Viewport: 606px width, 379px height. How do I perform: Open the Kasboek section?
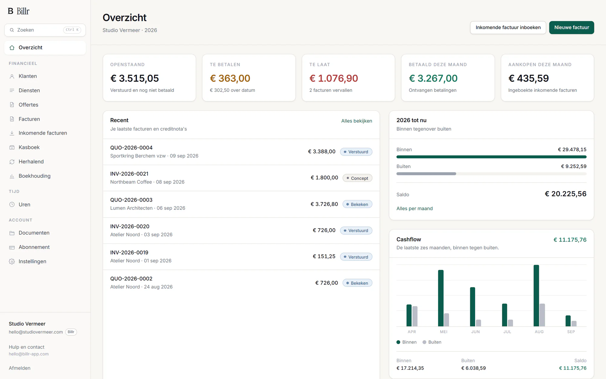(x=45, y=147)
